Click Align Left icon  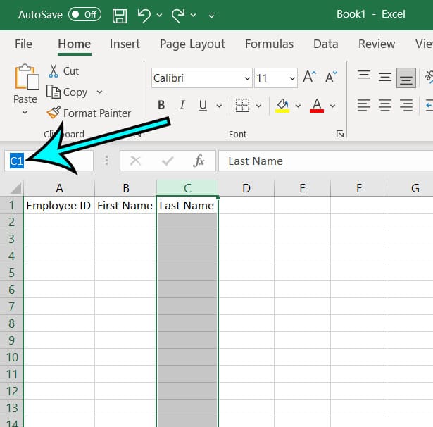click(364, 105)
